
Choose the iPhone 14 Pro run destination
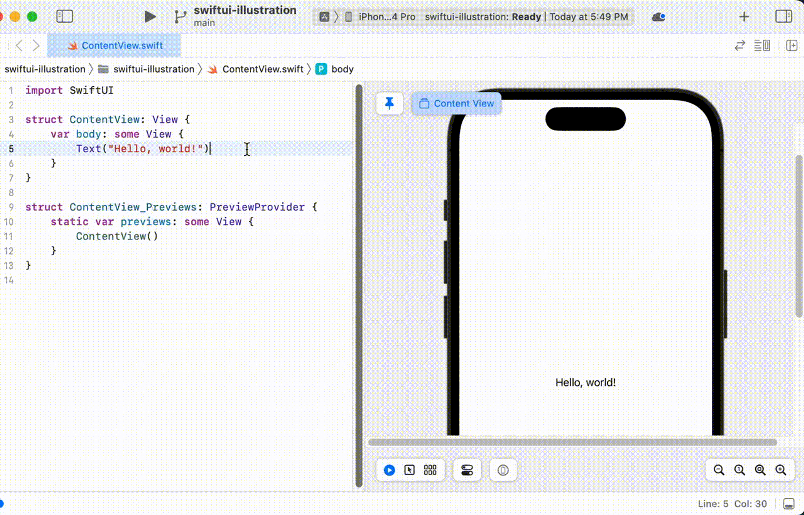coord(381,17)
